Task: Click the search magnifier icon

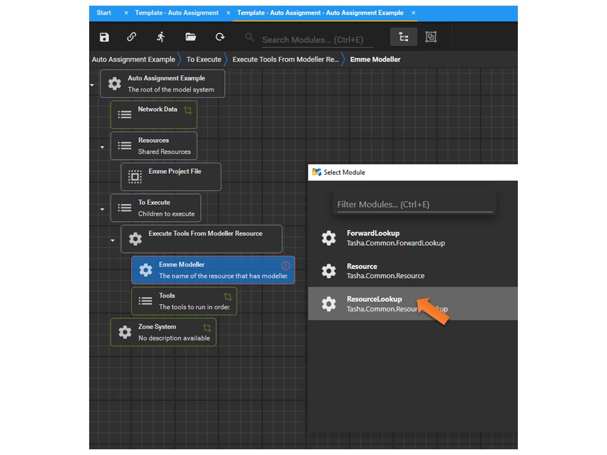Action: [x=248, y=37]
